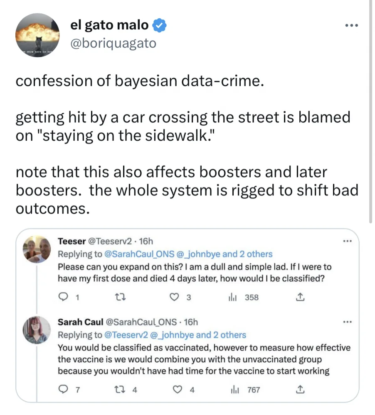Click Teeser's profile picture
The height and width of the screenshot is (415, 375).
[37, 249]
